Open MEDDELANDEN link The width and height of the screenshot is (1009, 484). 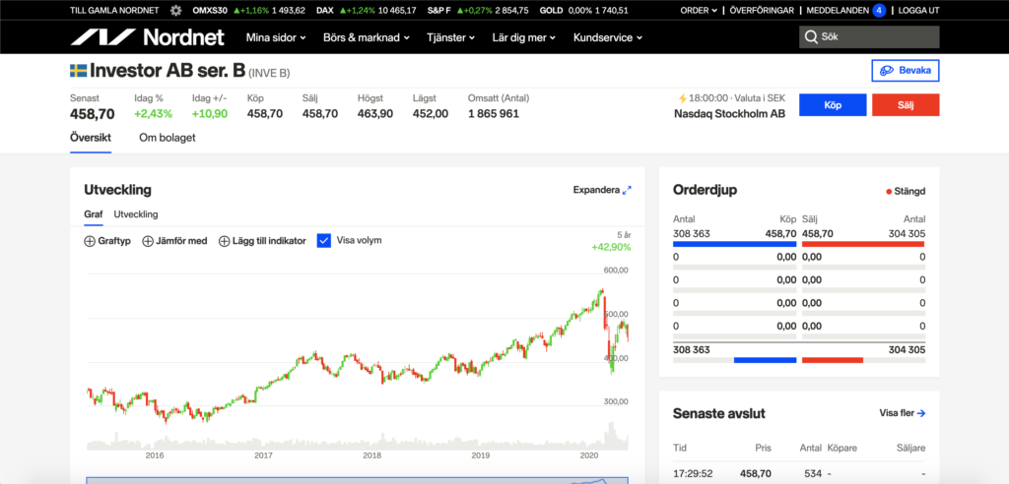coord(837,10)
